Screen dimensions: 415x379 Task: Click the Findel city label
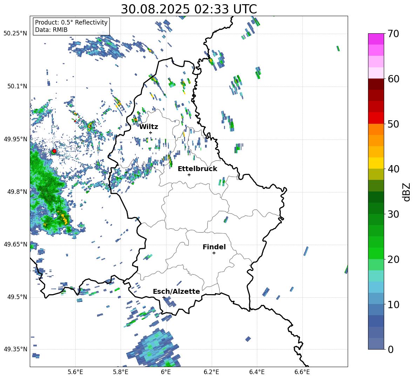pos(214,247)
